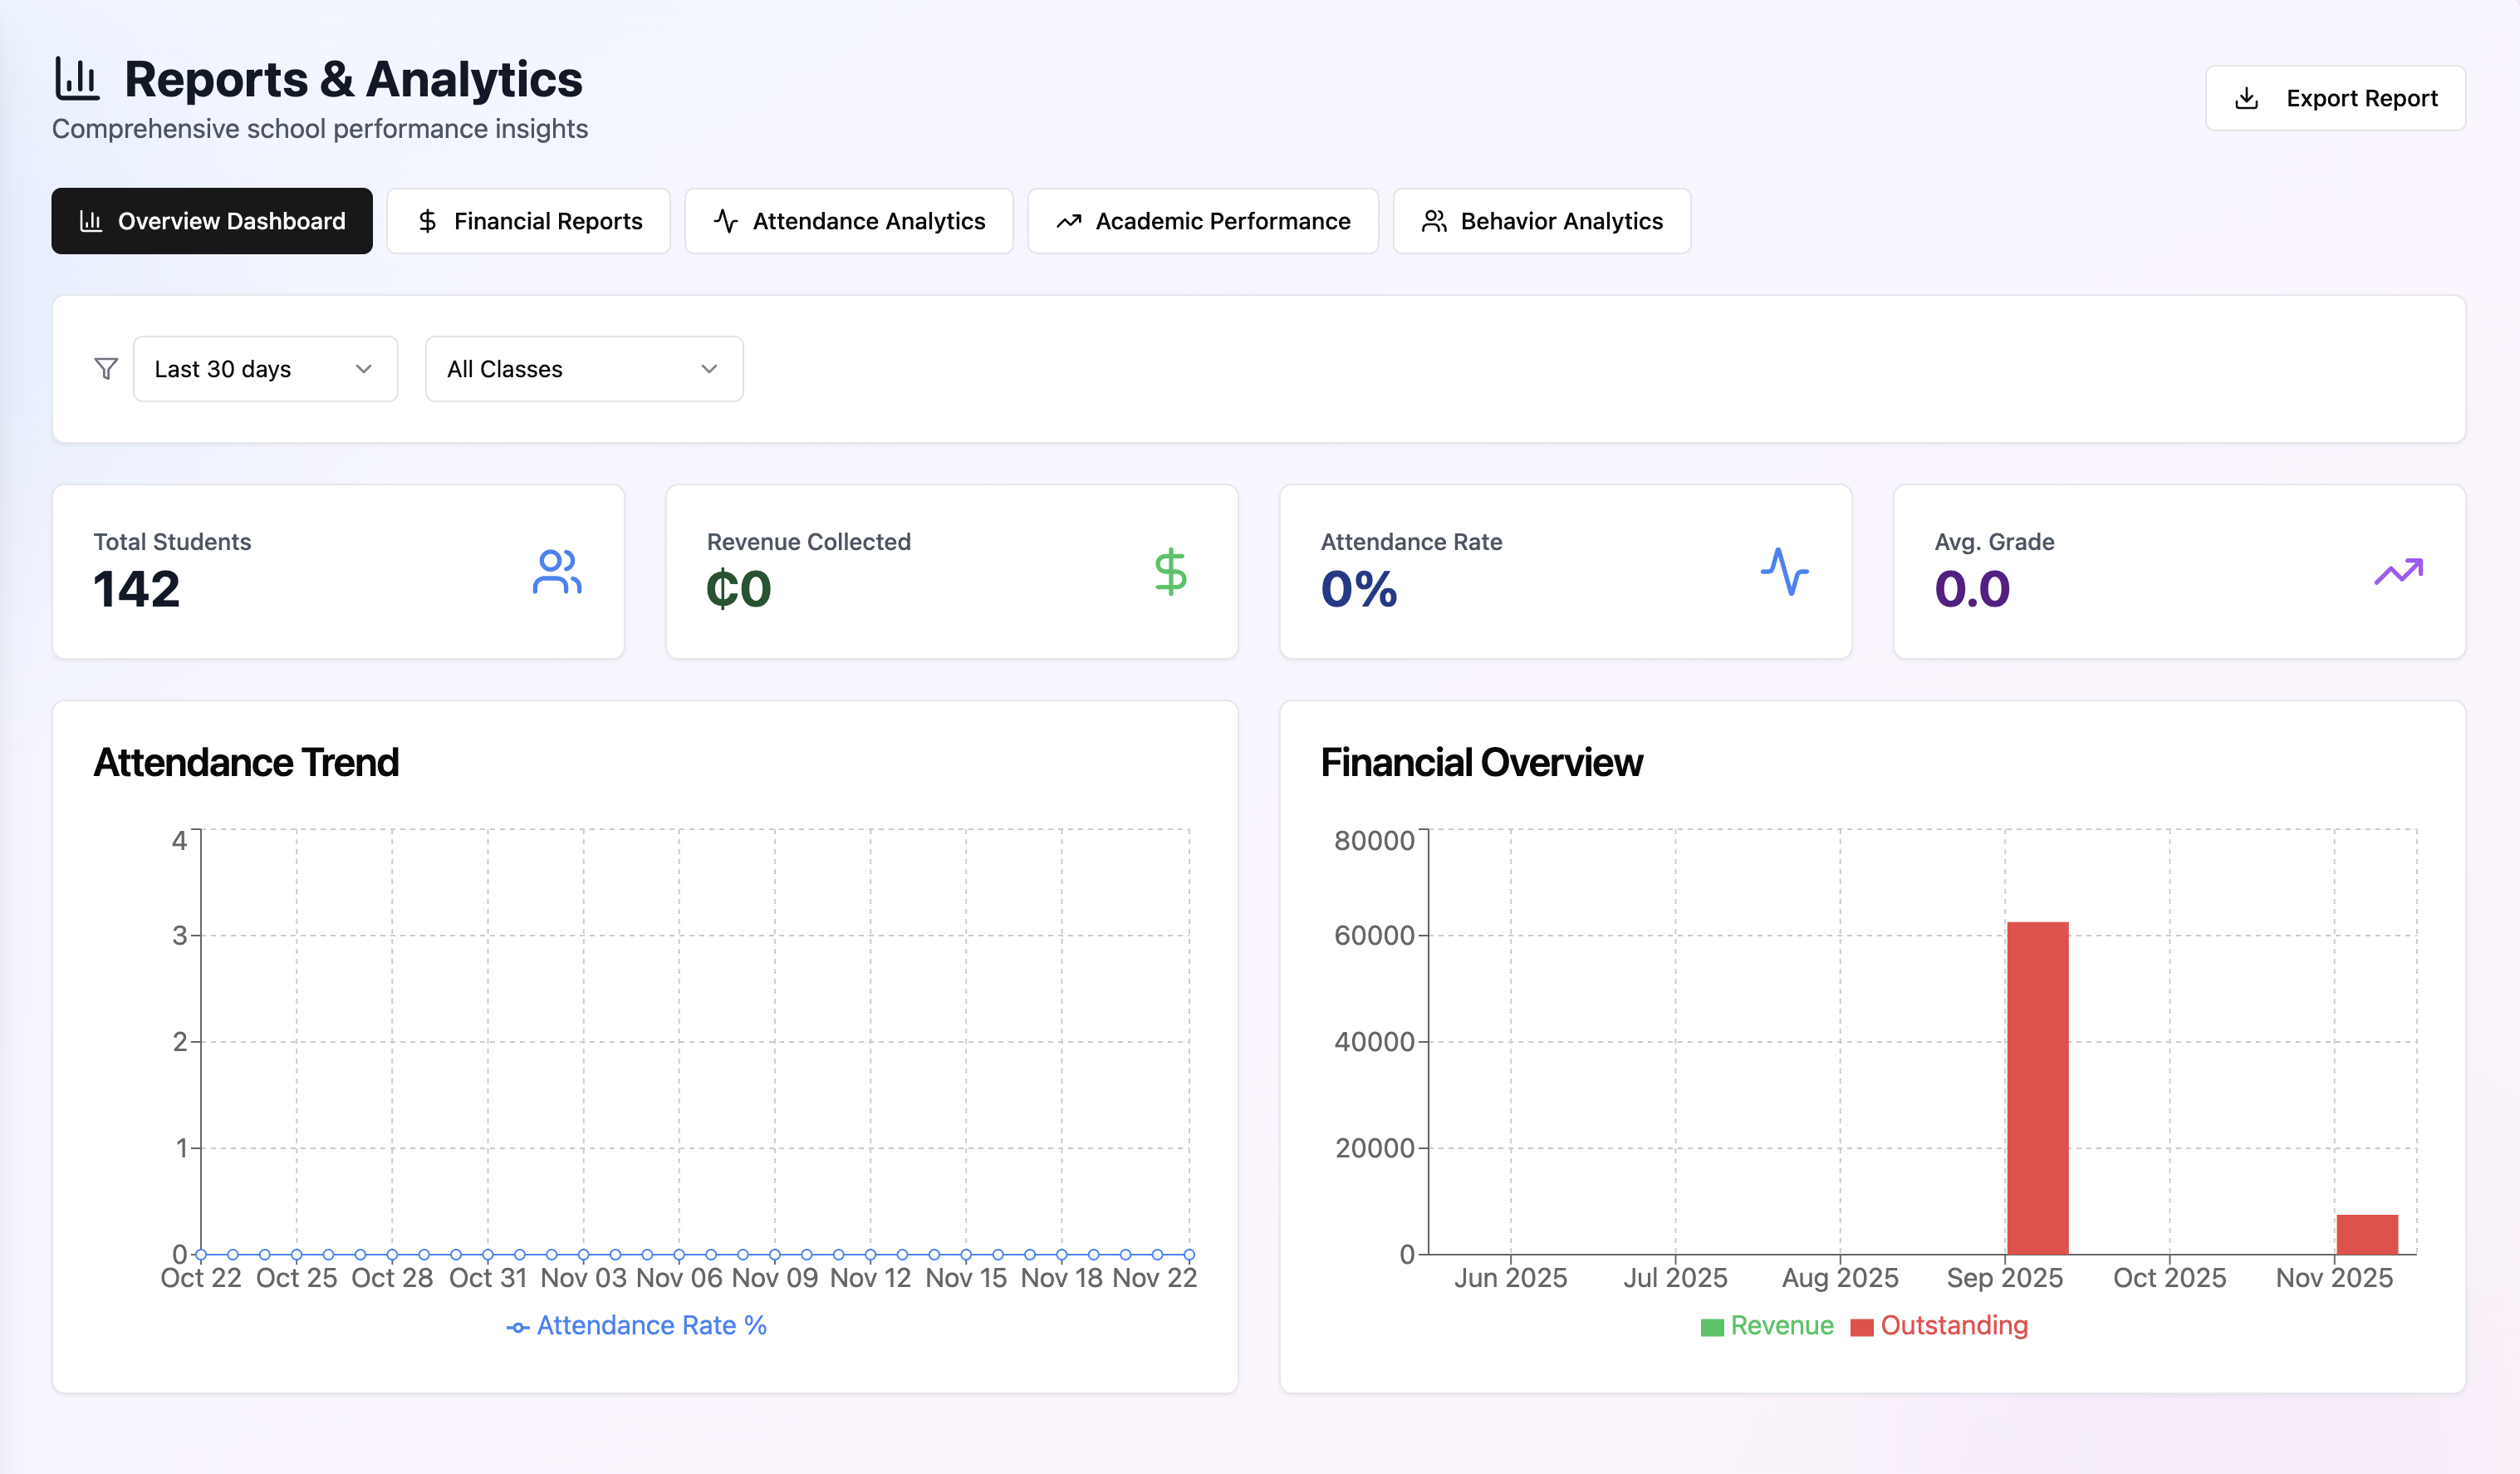Viewport: 2520px width, 1474px height.
Task: Click the filter funnel icon
Action: pos(106,369)
